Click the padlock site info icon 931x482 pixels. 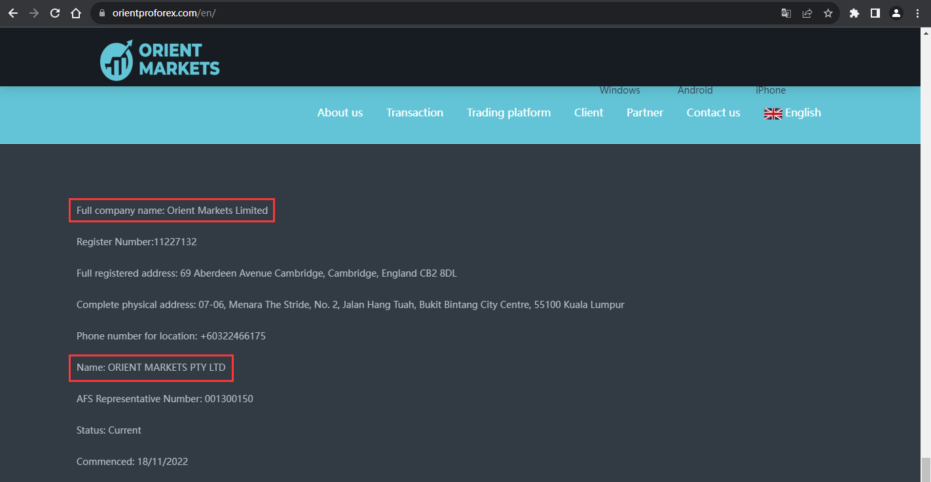coord(101,13)
